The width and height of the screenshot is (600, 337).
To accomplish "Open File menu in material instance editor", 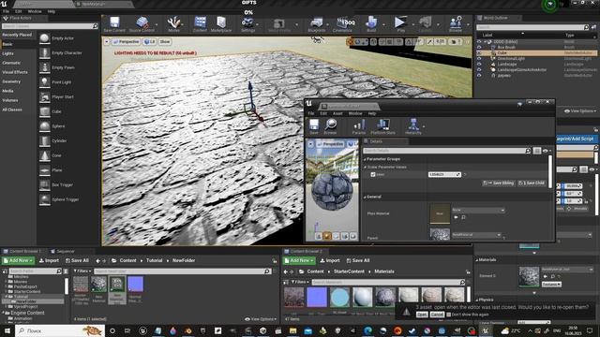I will point(310,113).
